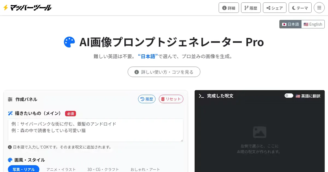The width and height of the screenshot is (328, 172).
Task: Open the 履歴 branch button in header
Action: point(251,8)
